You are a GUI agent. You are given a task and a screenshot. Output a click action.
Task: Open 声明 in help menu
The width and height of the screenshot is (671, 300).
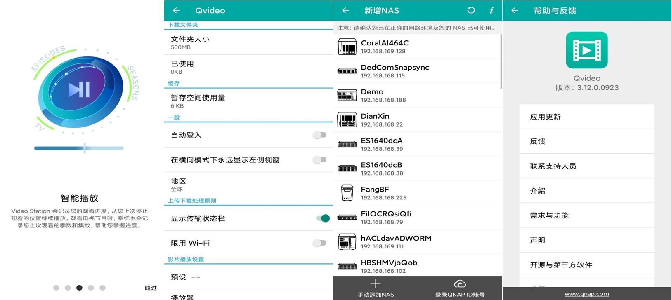[x=587, y=240]
